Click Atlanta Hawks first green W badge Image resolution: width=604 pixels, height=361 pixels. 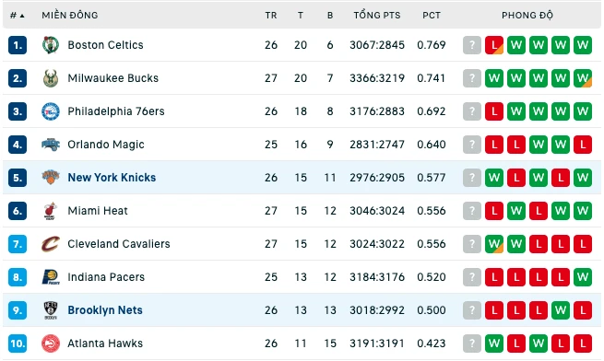pyautogui.click(x=494, y=344)
